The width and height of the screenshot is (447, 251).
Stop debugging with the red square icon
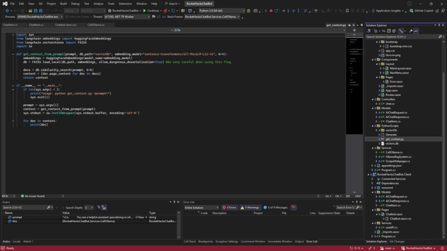click(x=271, y=11)
